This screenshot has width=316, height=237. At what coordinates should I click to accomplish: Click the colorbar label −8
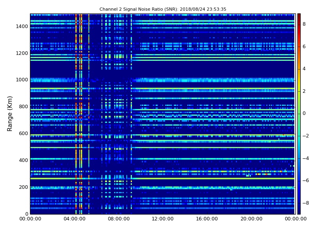tap(306, 203)
